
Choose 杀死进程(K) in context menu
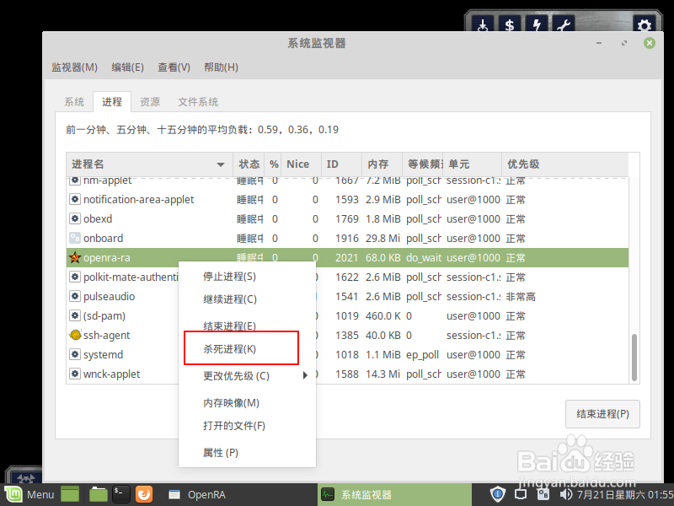(x=247, y=348)
